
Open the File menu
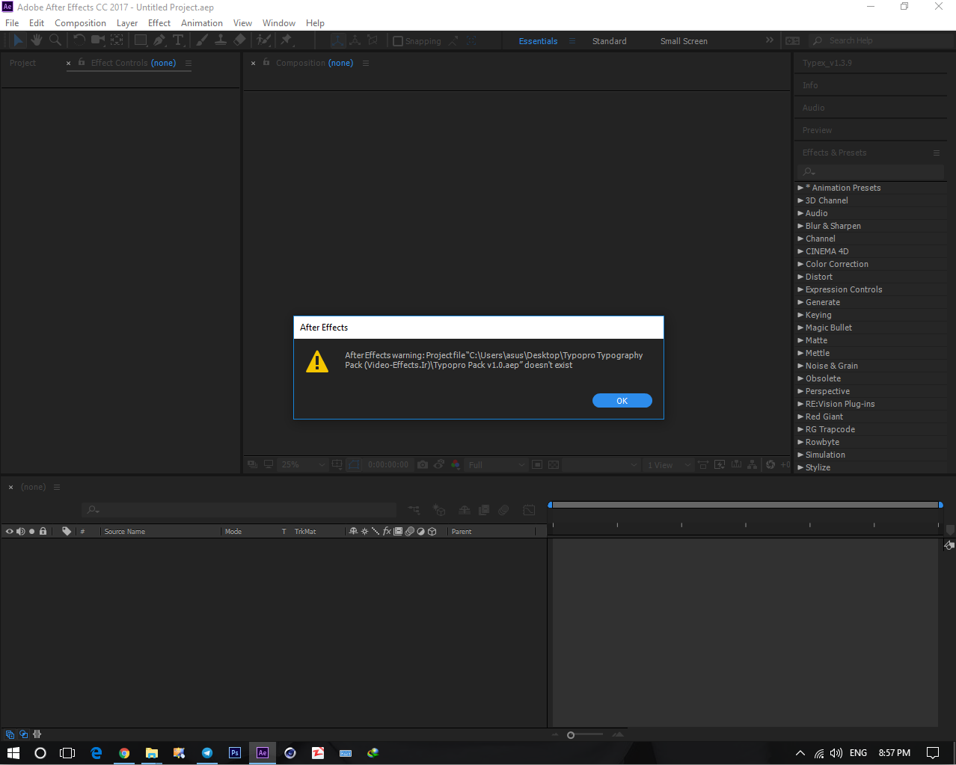point(12,23)
